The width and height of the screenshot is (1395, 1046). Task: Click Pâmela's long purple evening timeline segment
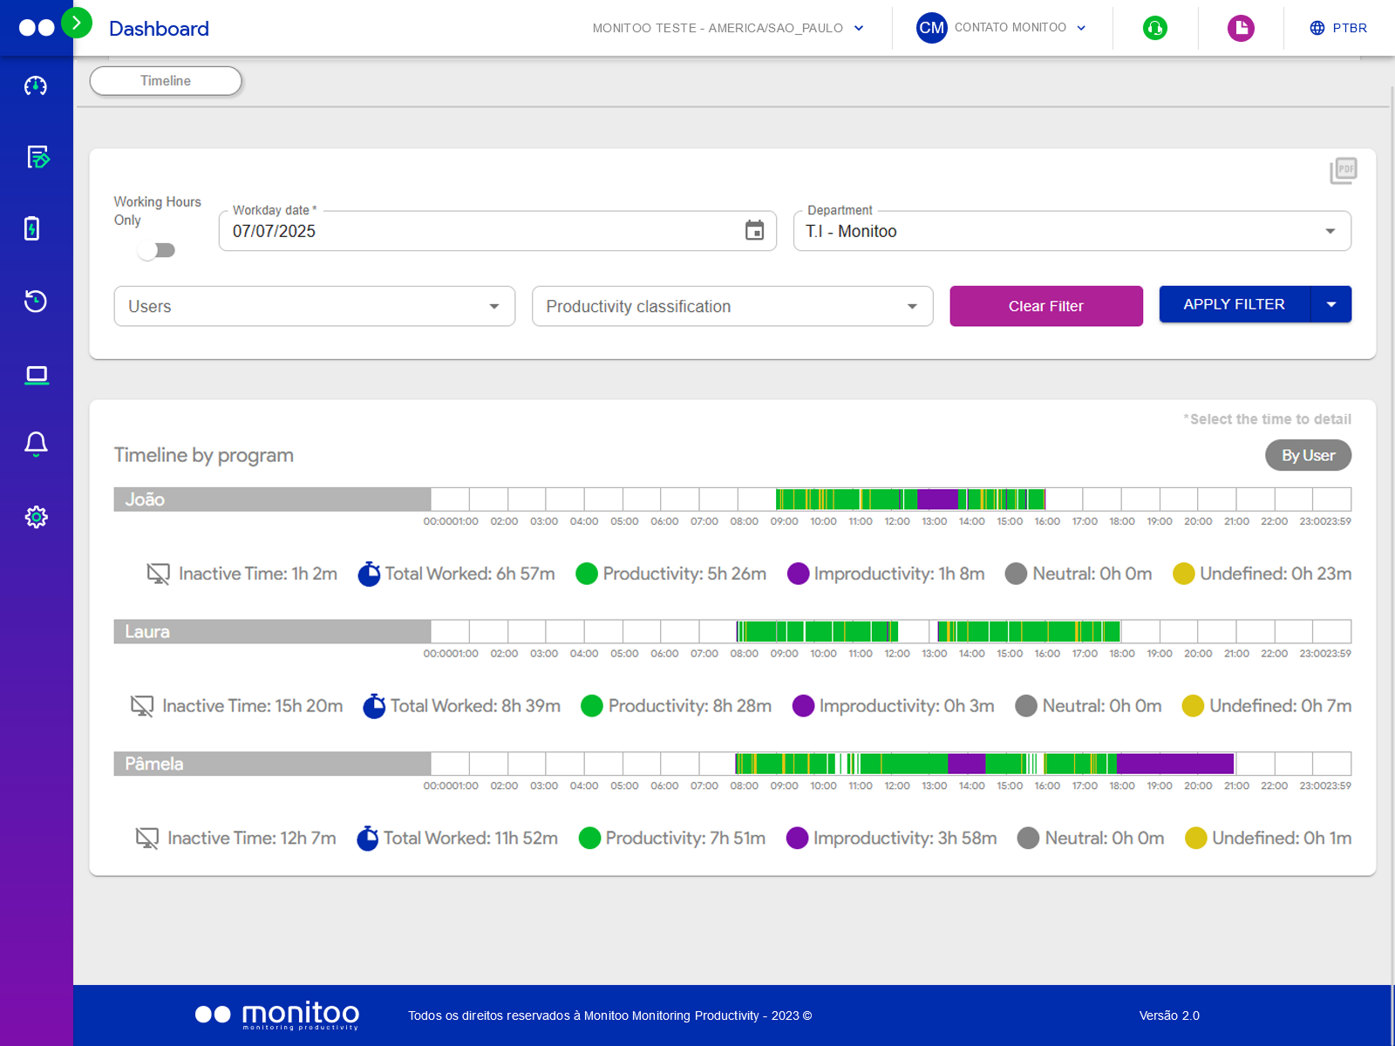[1175, 764]
